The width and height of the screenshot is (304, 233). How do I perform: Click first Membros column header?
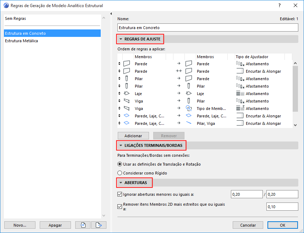(x=143, y=57)
